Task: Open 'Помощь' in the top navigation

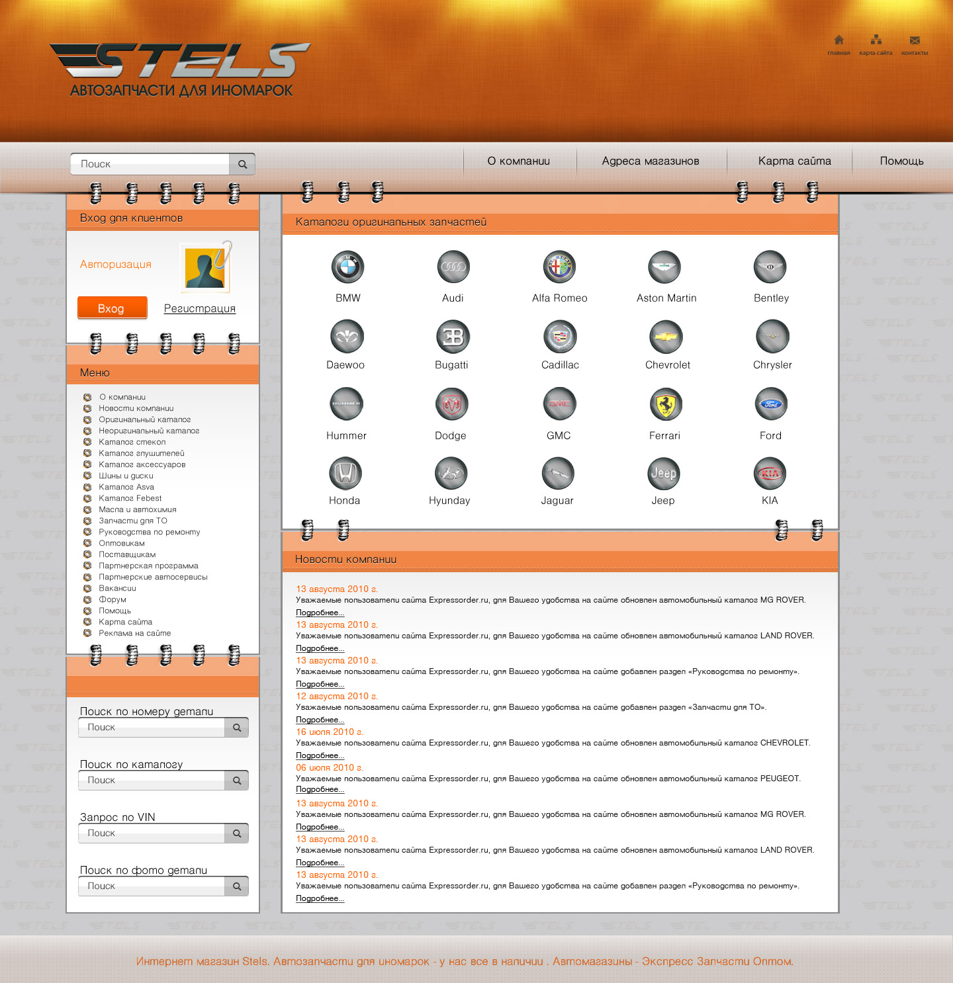Action: [902, 161]
